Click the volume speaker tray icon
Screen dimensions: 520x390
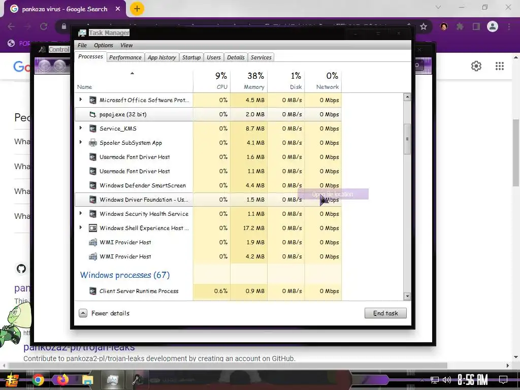tap(447, 380)
